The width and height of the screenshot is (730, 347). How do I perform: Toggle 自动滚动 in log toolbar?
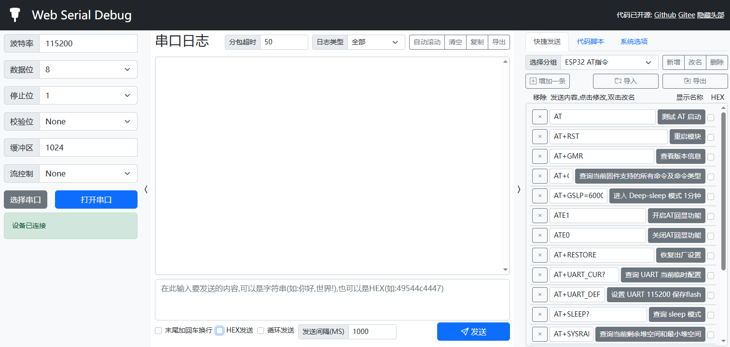pos(427,42)
